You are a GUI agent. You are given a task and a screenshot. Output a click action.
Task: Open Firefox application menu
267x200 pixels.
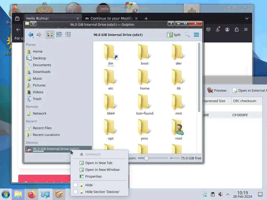[x=246, y=30]
